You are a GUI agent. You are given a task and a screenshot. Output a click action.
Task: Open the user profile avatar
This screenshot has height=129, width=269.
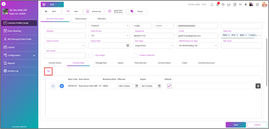264,5
